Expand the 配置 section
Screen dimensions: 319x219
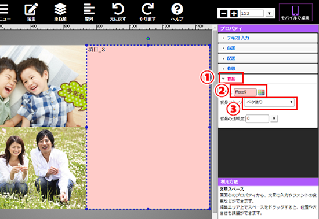click(268, 58)
